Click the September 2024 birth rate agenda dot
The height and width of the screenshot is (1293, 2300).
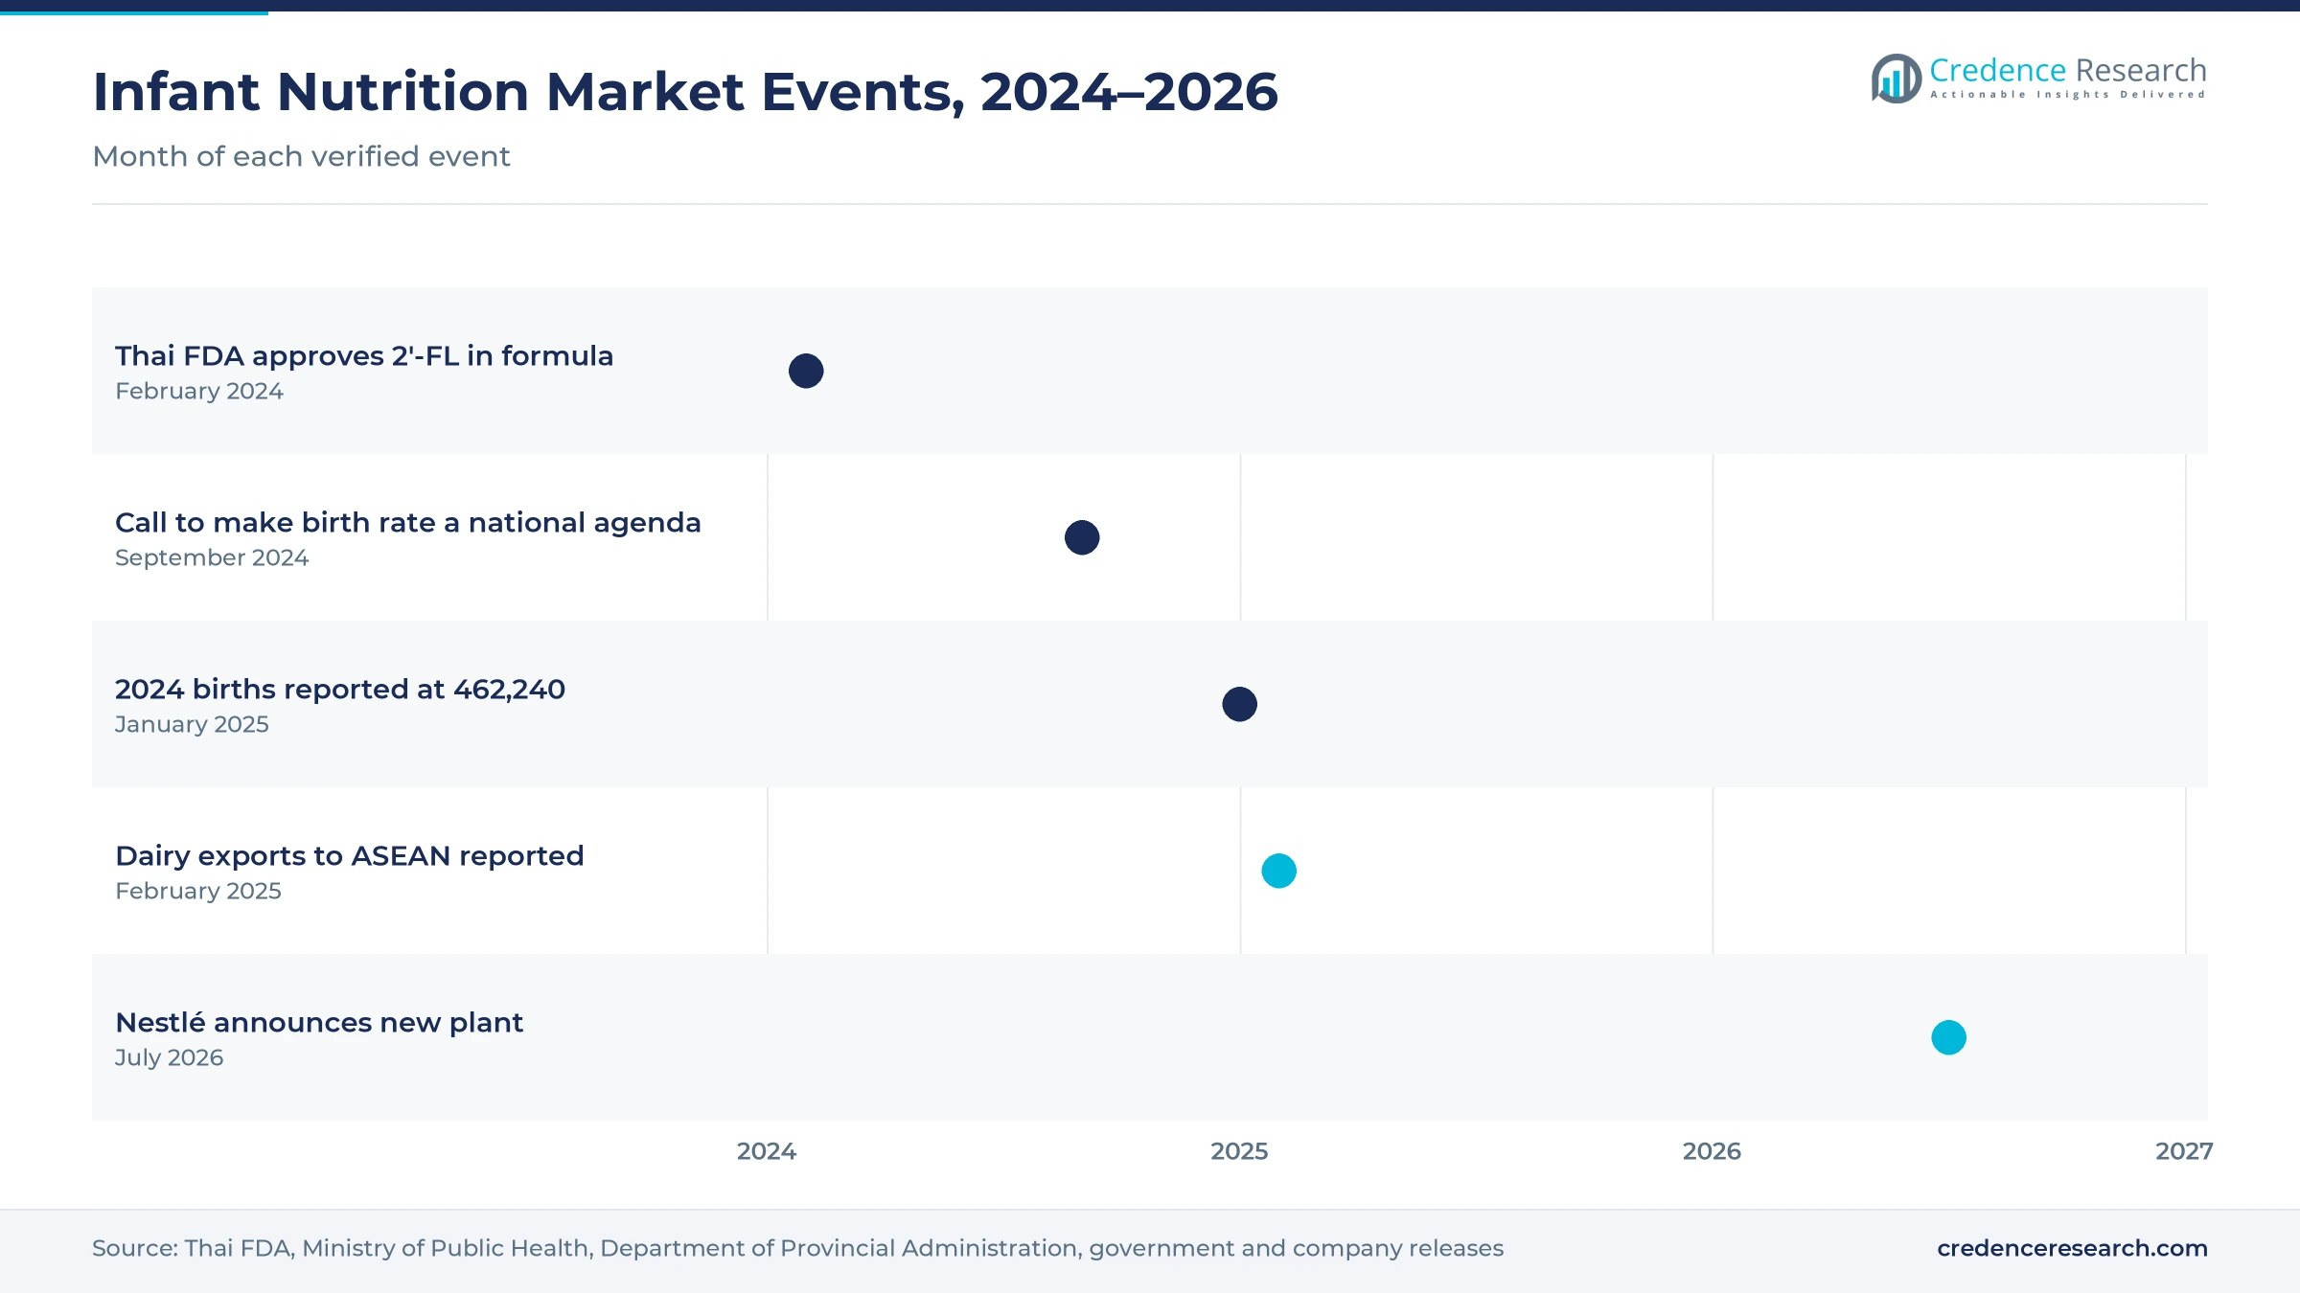click(1082, 537)
